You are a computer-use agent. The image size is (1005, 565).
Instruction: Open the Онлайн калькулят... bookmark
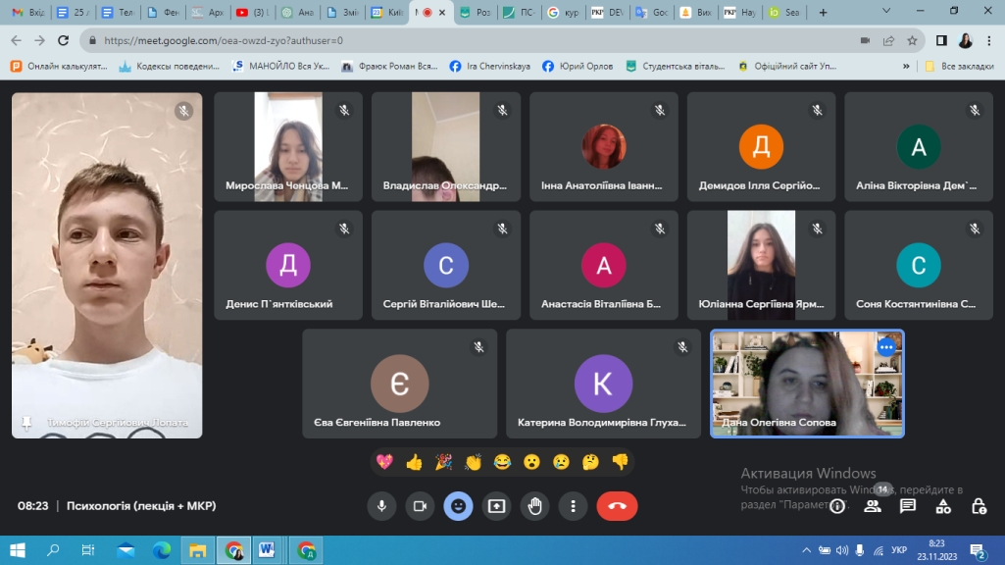(x=59, y=66)
